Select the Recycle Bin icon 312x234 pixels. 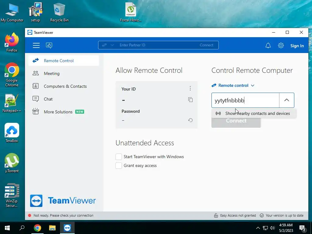pyautogui.click(x=59, y=12)
